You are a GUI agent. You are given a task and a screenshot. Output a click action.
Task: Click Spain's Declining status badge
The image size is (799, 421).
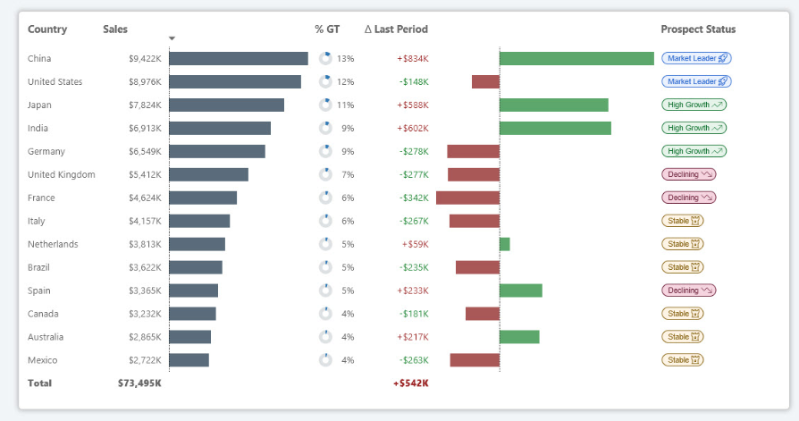tap(688, 290)
